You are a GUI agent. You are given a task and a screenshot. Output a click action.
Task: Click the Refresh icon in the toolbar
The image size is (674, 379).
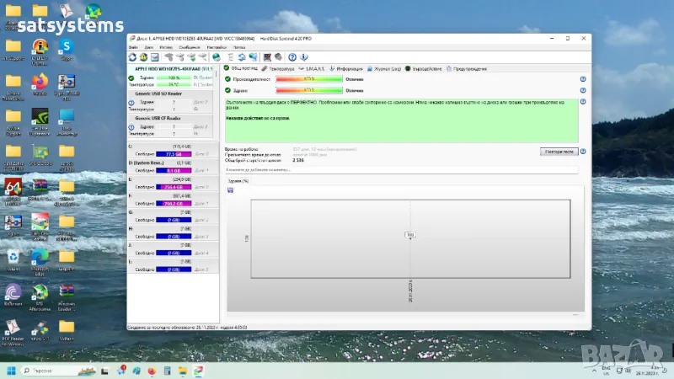(x=132, y=57)
